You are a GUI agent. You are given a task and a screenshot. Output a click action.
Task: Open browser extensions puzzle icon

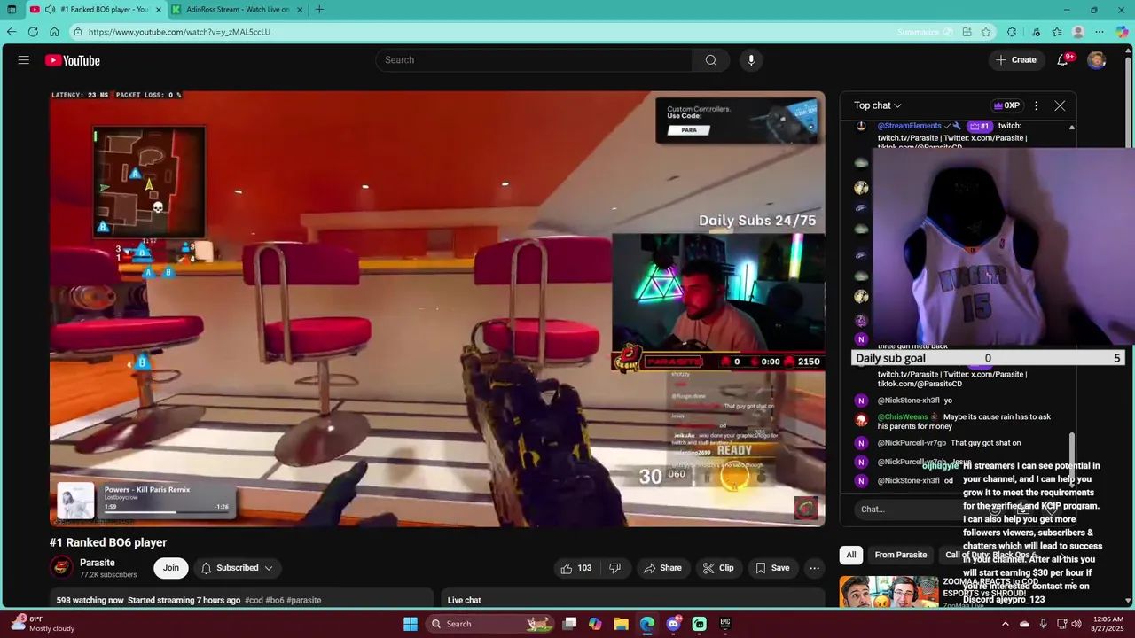coord(1012,32)
